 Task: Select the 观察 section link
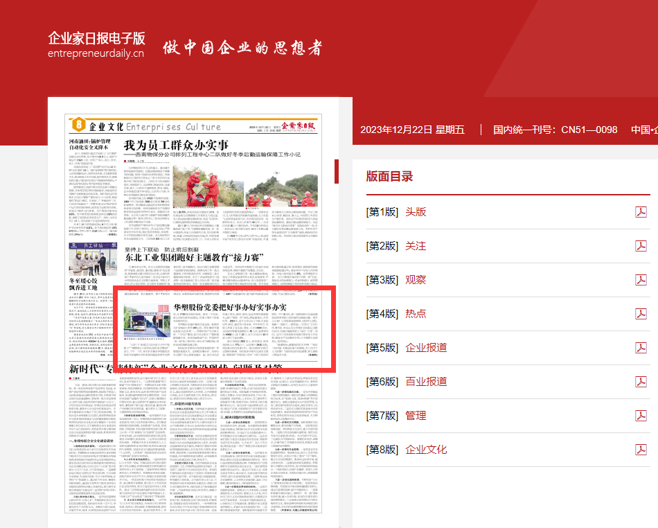(x=416, y=280)
